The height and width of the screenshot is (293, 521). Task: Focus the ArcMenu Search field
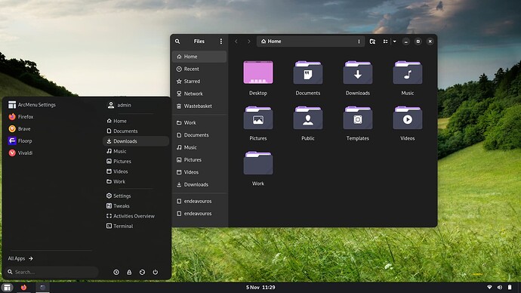[x=53, y=272]
